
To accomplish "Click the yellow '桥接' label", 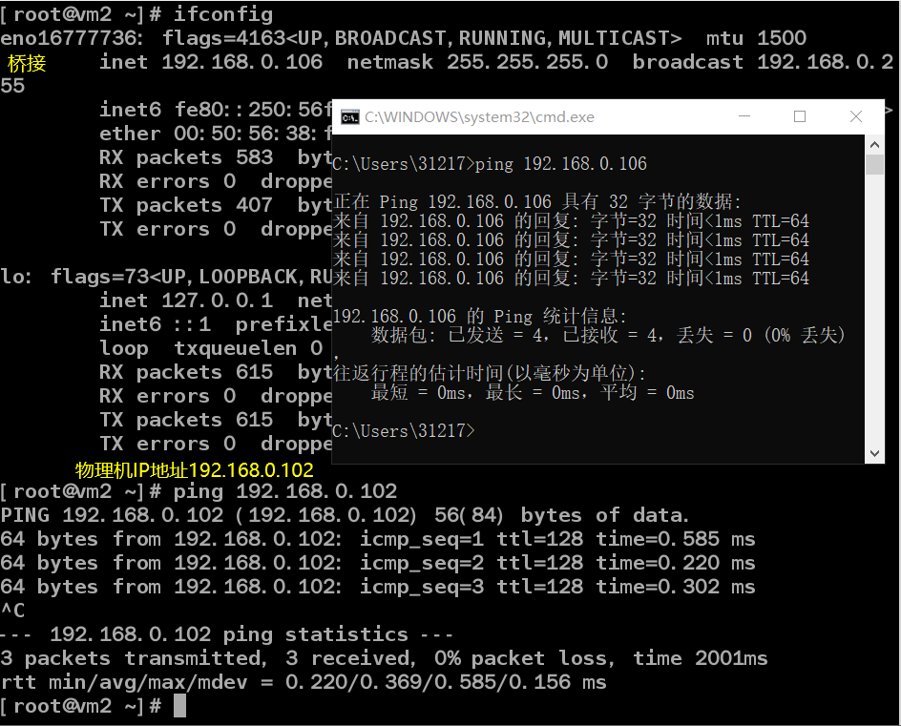I will (27, 63).
